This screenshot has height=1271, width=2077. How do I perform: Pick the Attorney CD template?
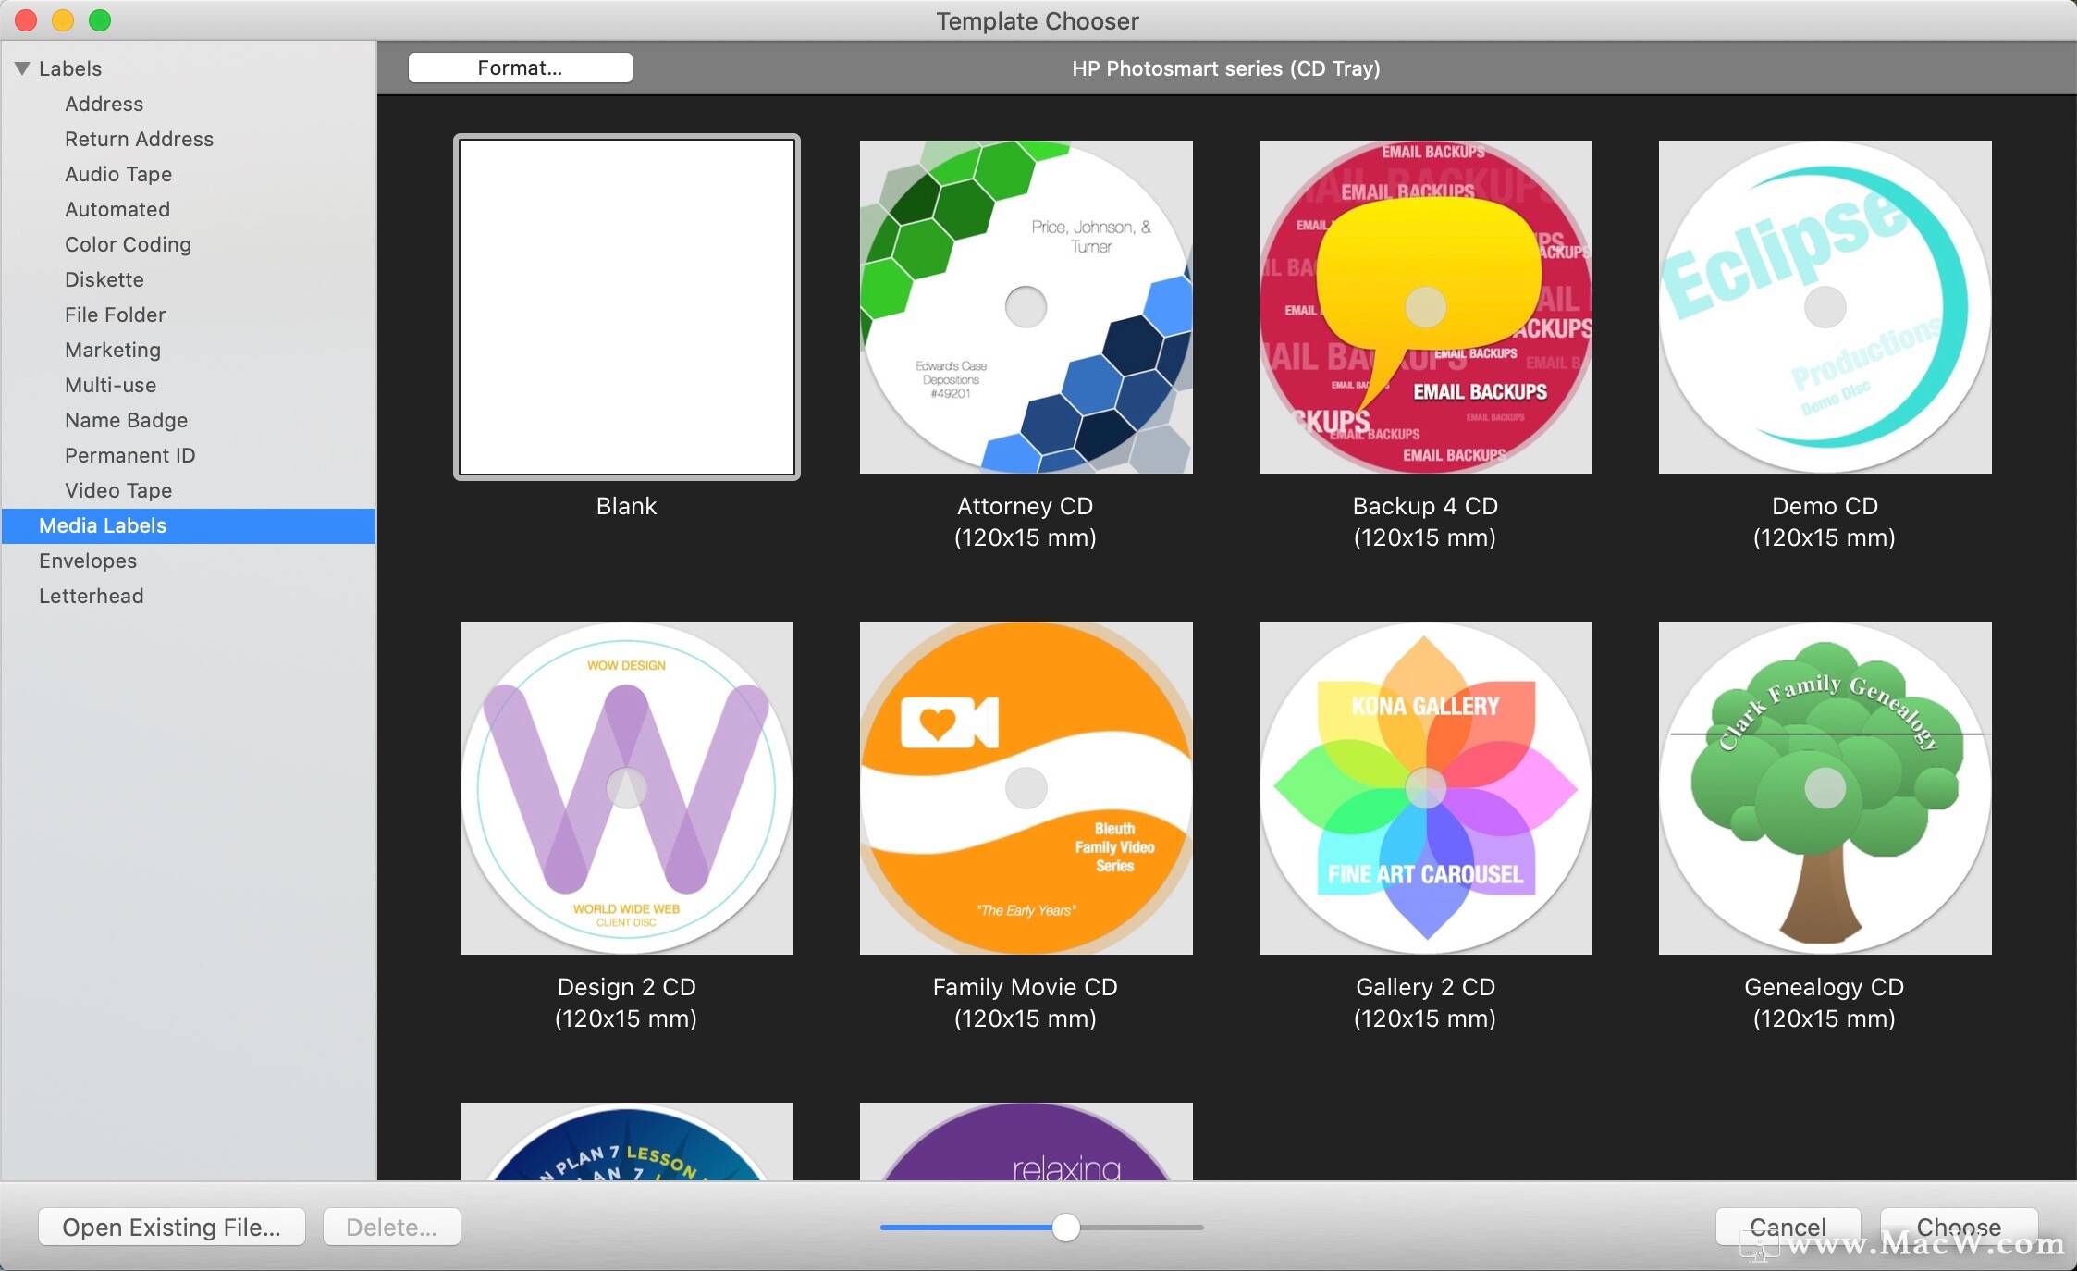coord(1026,307)
